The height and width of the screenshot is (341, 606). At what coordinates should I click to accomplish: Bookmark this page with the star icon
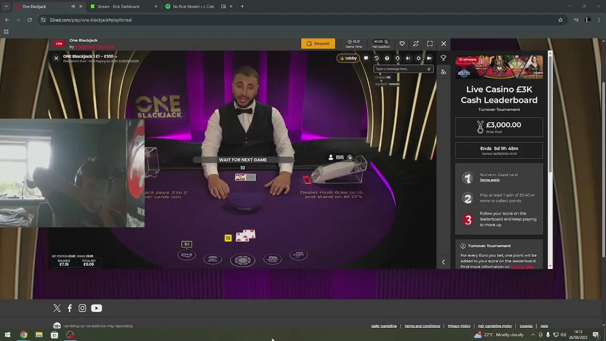[561, 20]
